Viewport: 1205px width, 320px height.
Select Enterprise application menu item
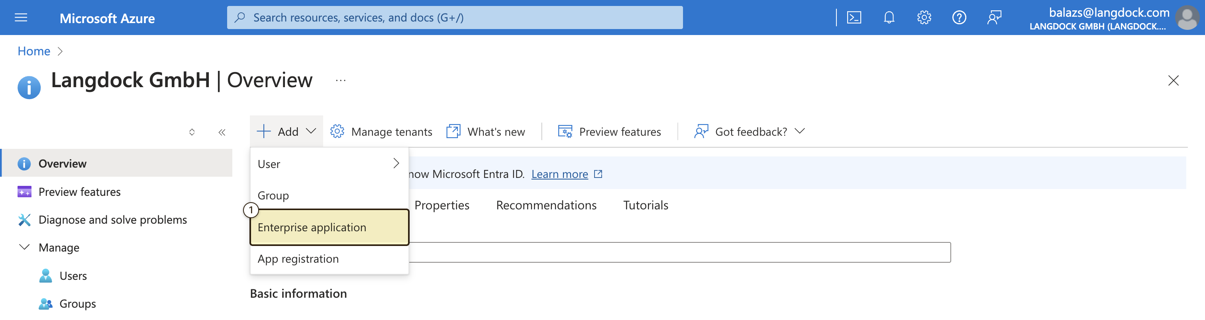(x=329, y=227)
